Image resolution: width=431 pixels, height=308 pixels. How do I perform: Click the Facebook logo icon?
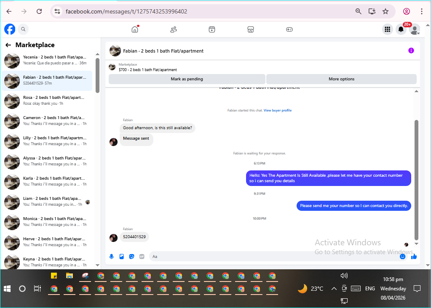pyautogui.click(x=10, y=29)
